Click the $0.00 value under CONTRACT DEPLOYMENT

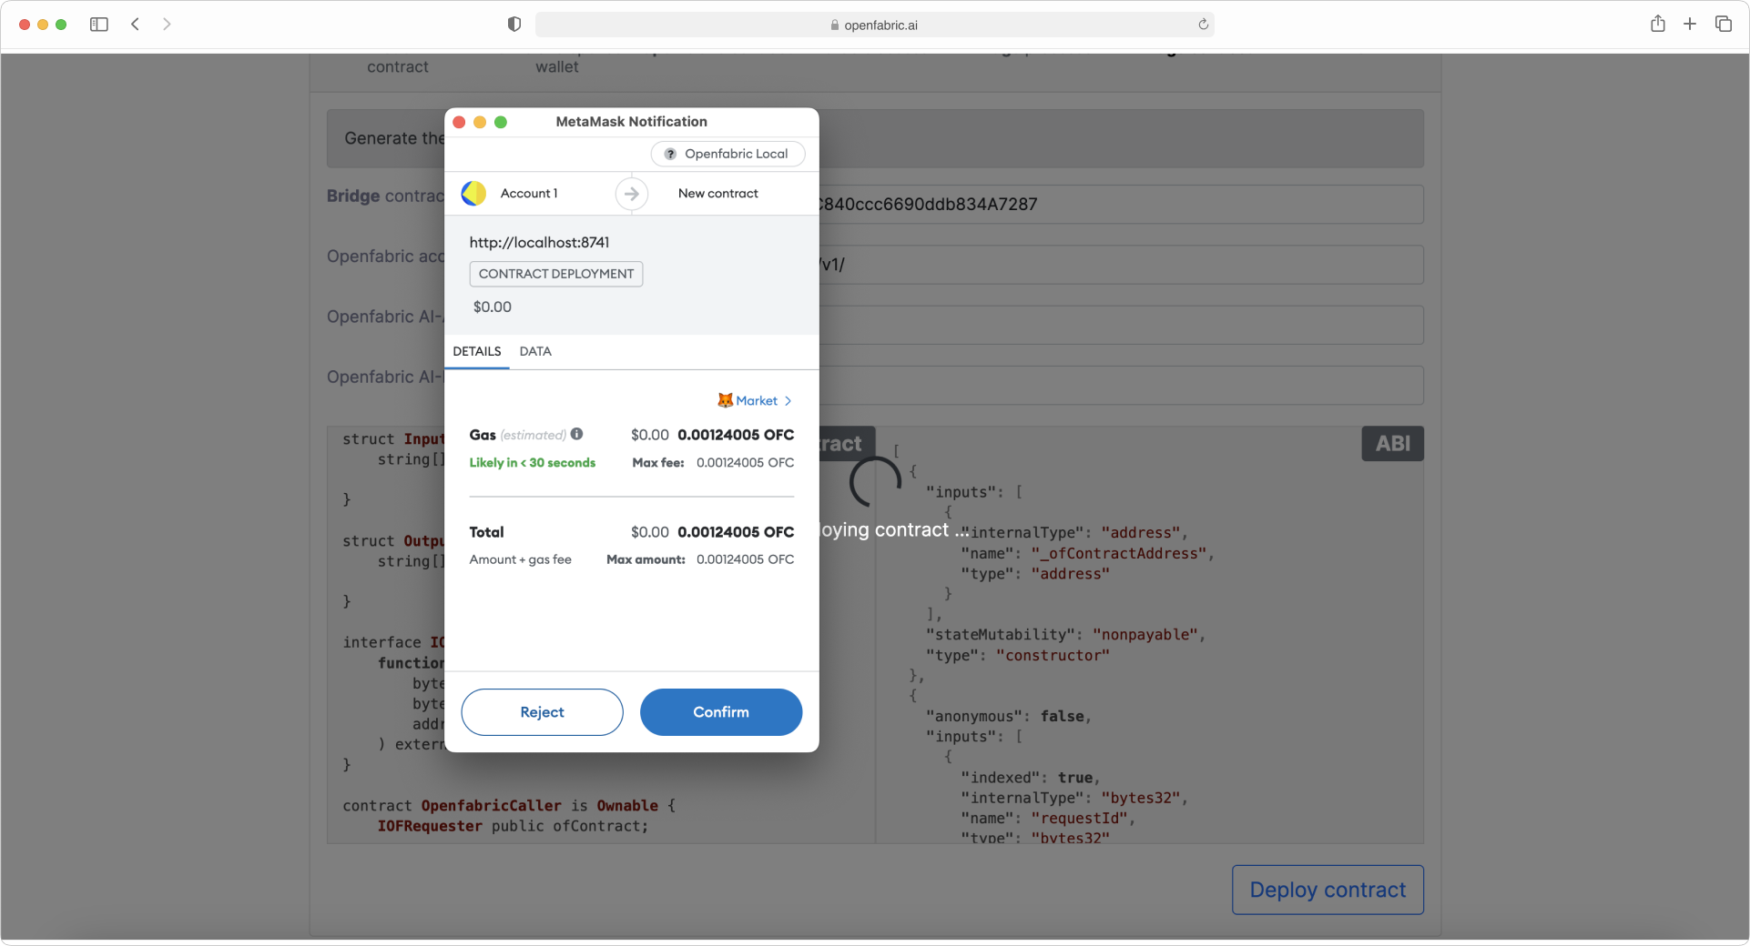click(493, 307)
